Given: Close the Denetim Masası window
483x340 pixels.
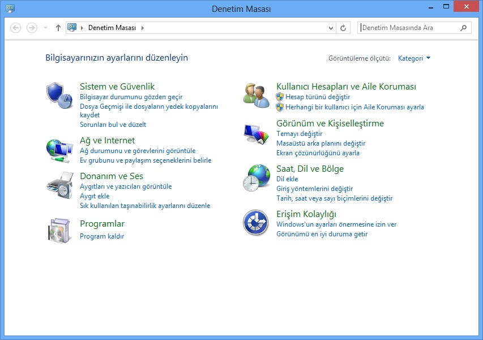Looking at the screenshot, I should point(467,6).
